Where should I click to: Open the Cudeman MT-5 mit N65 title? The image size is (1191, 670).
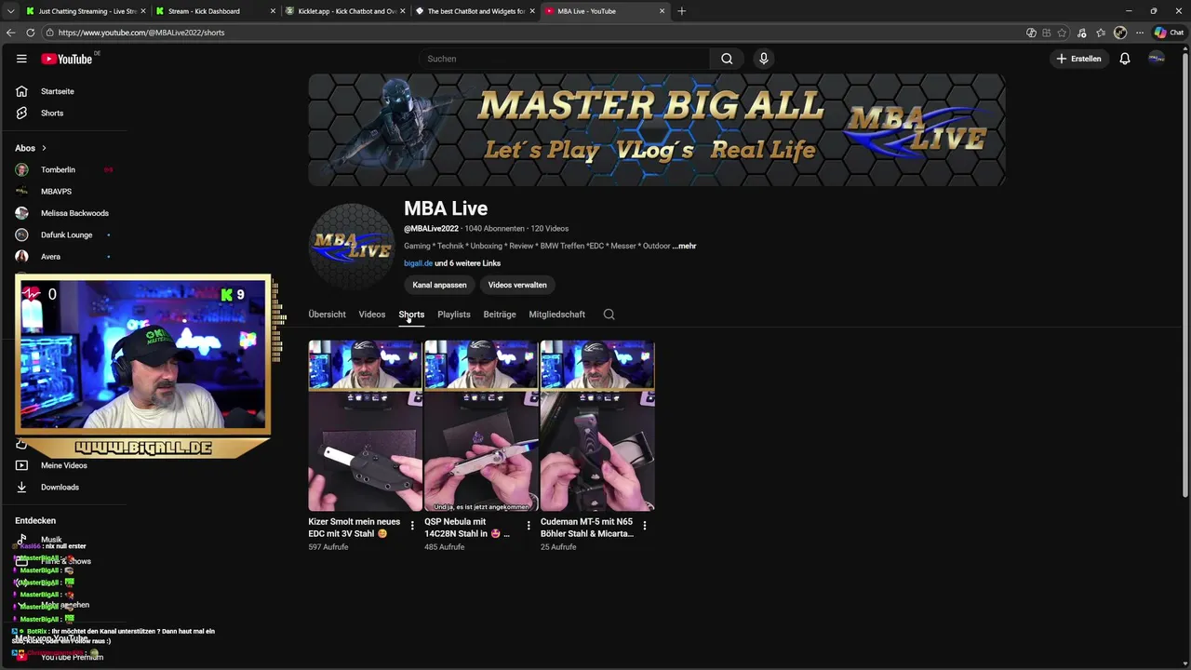coord(587,528)
